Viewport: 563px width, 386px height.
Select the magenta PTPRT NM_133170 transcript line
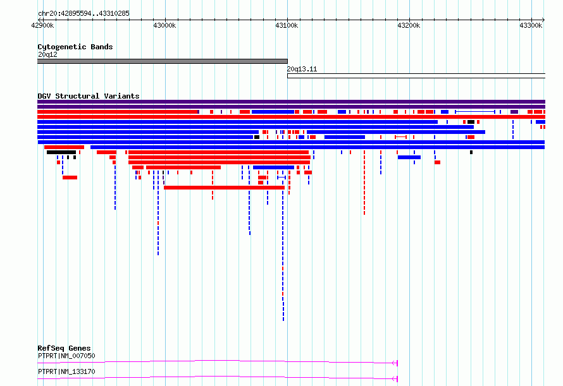[217, 377]
